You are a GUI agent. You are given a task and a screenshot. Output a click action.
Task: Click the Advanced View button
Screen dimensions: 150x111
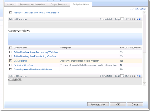[x=98, y=104]
